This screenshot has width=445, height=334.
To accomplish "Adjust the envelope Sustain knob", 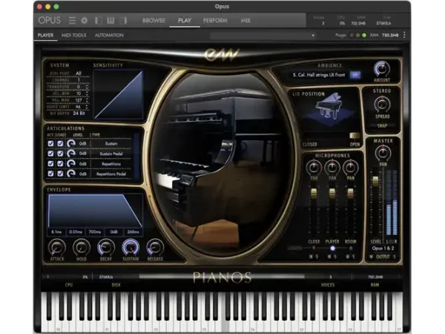I will [131, 247].
